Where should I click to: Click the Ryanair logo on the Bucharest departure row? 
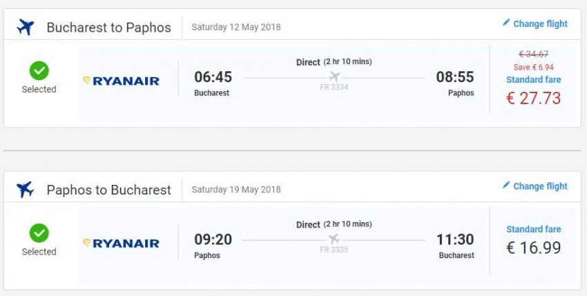tap(122, 81)
